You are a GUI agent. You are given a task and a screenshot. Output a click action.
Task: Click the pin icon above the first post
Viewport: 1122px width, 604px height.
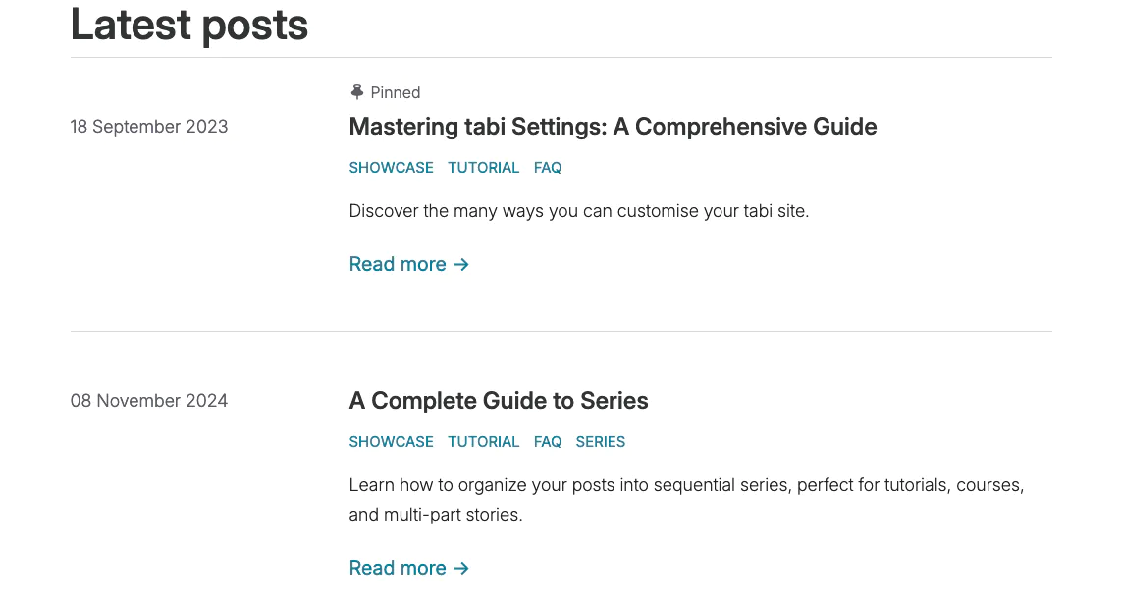point(357,92)
